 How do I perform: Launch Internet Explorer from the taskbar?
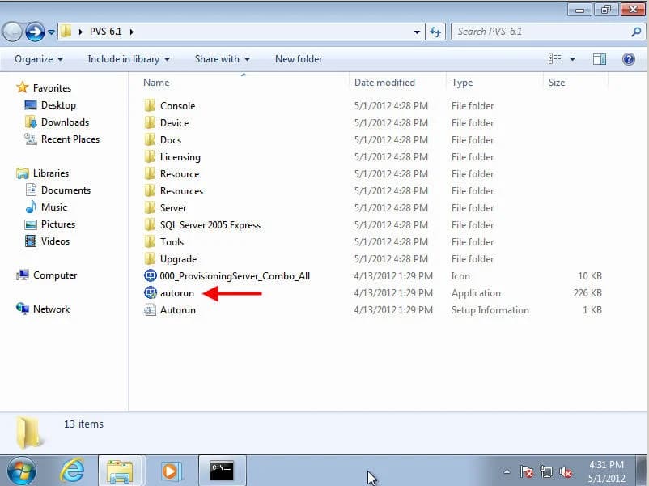(x=72, y=471)
